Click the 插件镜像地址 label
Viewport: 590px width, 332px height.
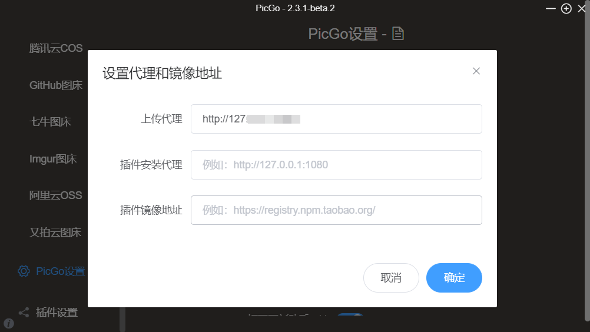(x=151, y=210)
